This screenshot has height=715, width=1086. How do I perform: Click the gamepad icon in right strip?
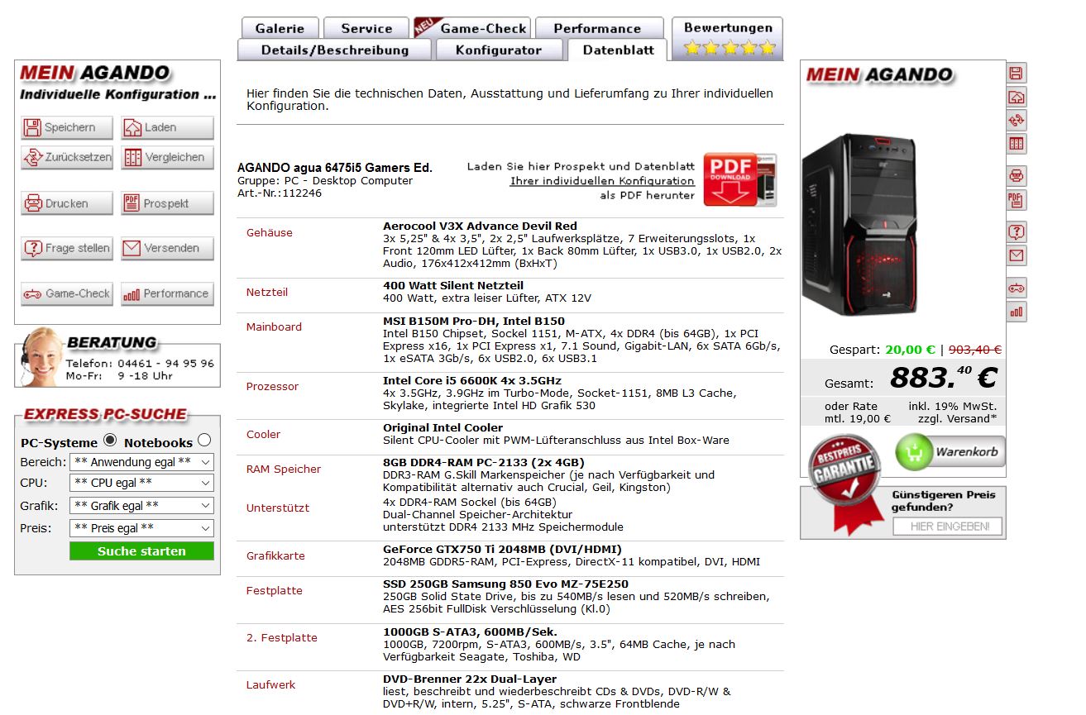tap(1017, 288)
